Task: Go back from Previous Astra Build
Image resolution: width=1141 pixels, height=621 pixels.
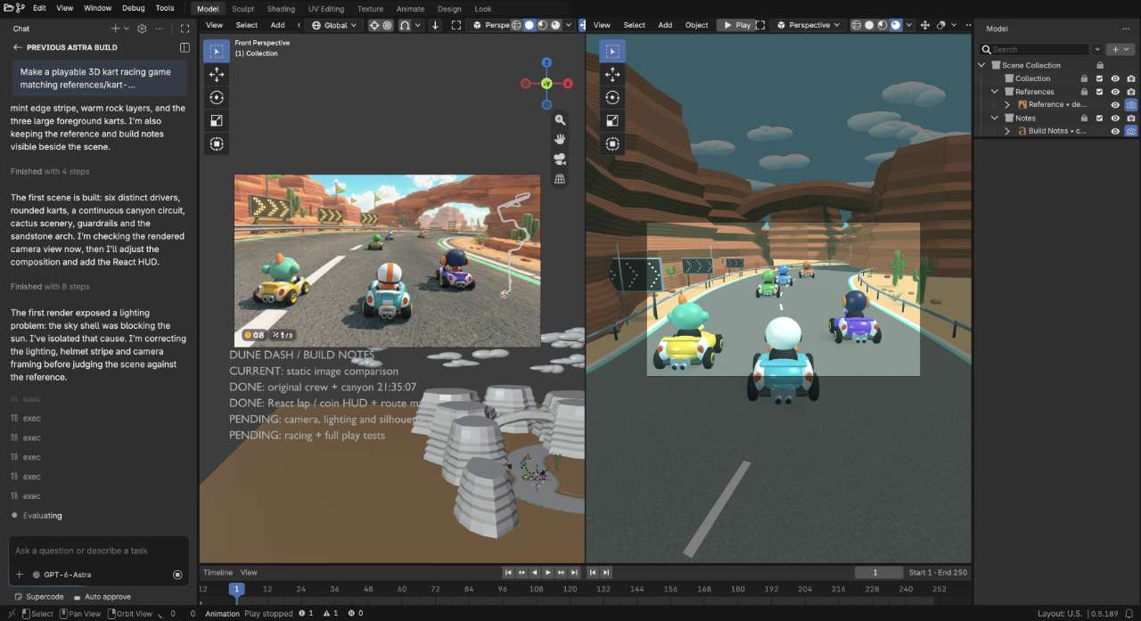Action: [17, 47]
